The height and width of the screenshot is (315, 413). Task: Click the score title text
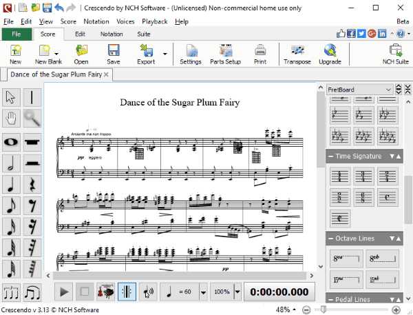point(180,103)
